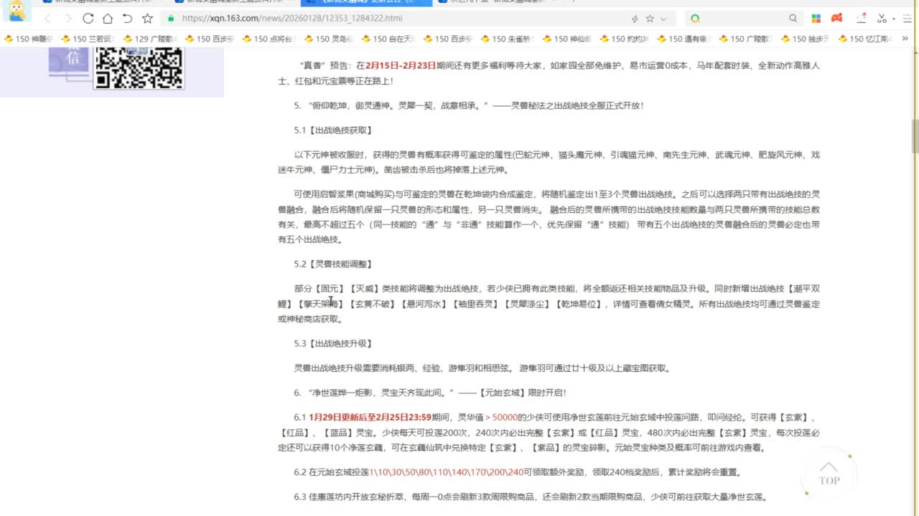Screen dimensions: 919x516
Task: Expand the bookmarks bar overflow chevron
Action: (903, 39)
